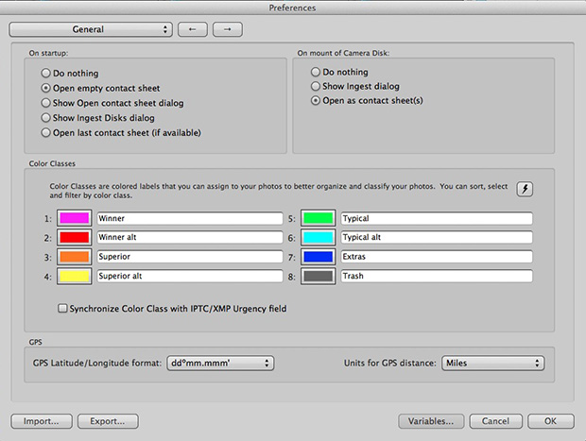Select 'Do nothing' under On startup

click(46, 73)
